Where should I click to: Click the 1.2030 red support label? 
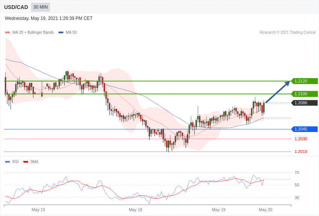point(301,139)
